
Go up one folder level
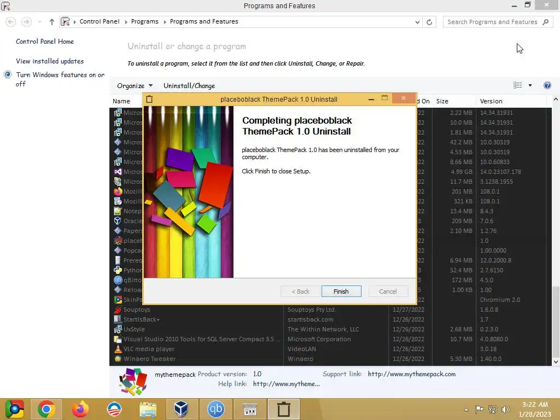click(x=52, y=22)
